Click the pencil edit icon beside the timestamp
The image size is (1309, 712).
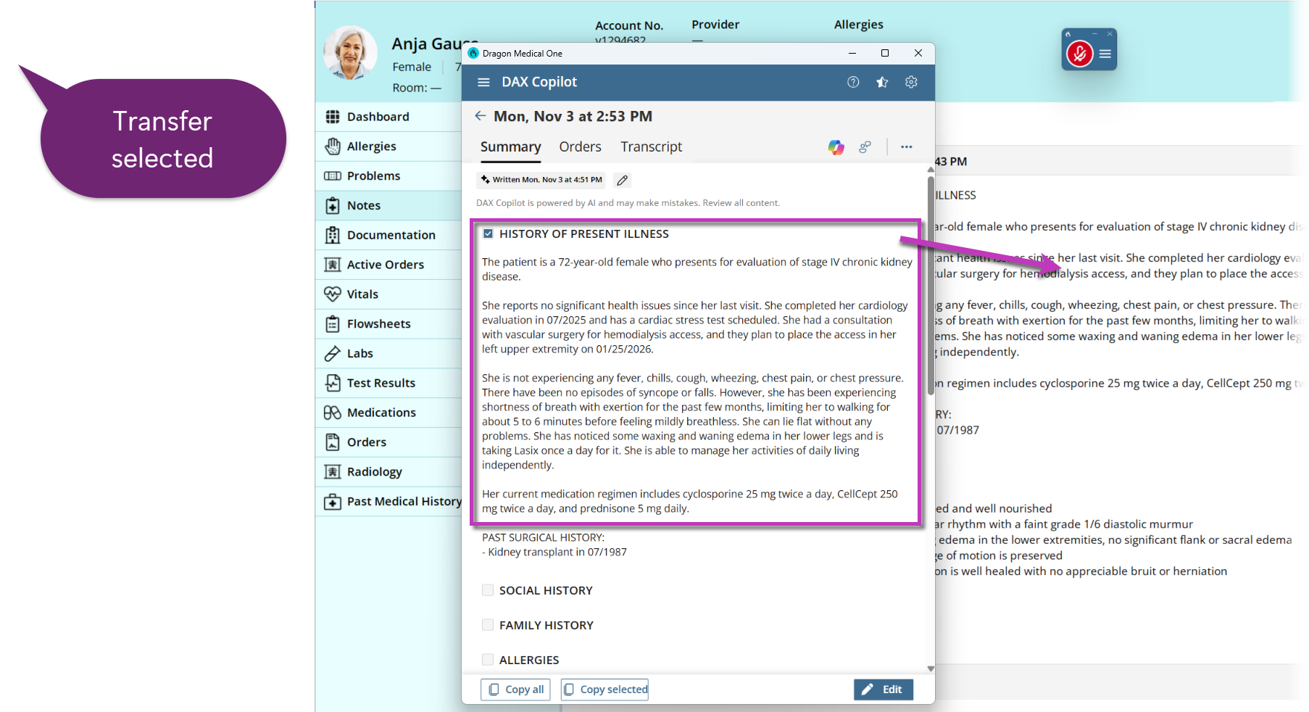(622, 179)
